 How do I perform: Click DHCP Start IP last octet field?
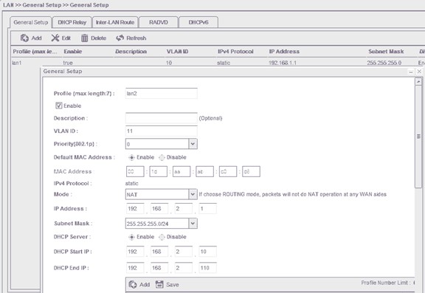tap(207, 252)
